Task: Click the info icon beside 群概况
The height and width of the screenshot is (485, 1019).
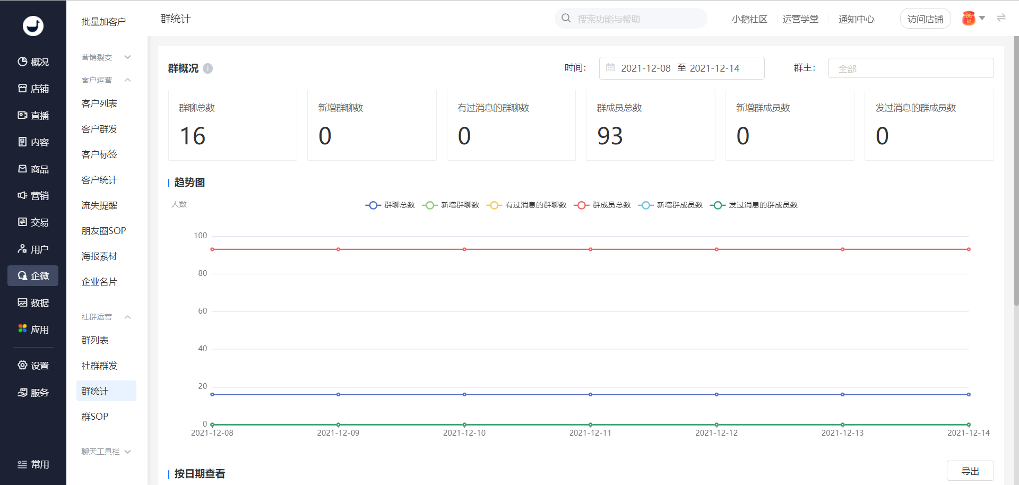Action: click(x=208, y=68)
